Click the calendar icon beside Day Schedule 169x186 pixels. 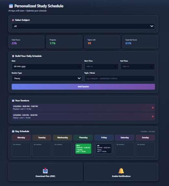pos(13,131)
